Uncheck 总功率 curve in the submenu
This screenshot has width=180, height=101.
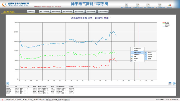[150, 59]
